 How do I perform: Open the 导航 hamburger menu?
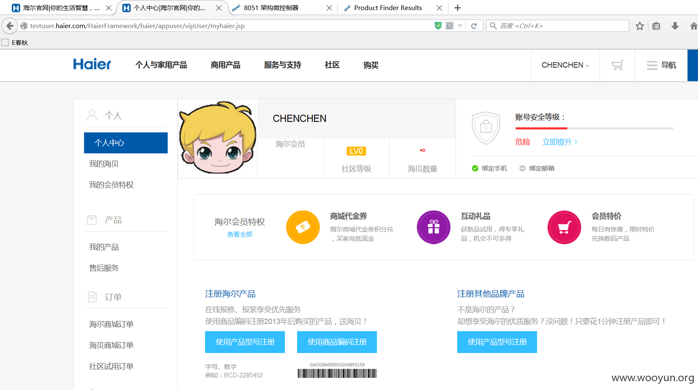[661, 65]
